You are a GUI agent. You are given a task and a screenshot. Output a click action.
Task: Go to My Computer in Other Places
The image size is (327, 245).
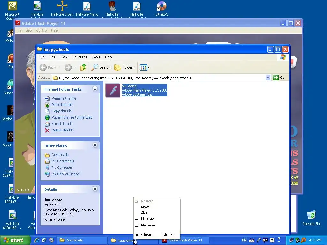62,167
